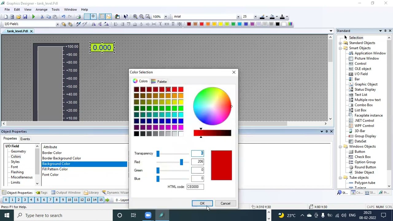Open the I/O Field1 object selector dropdown
The image size is (393, 221).
point(57,24)
